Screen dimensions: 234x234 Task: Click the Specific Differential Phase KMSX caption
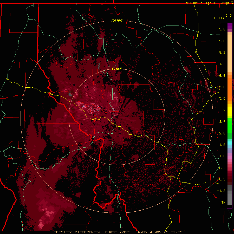[118, 232]
